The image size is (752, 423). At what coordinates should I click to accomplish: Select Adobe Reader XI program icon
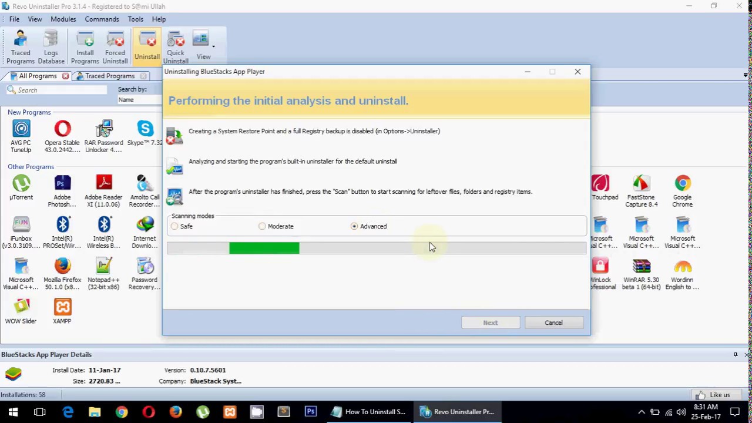pos(103,191)
